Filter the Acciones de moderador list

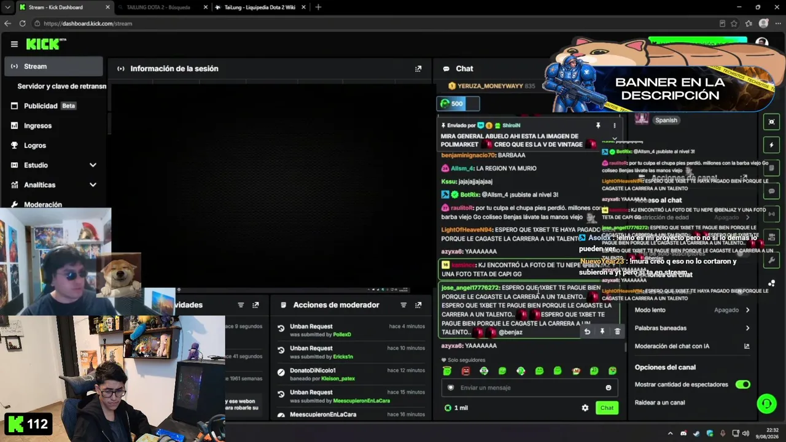pos(403,305)
